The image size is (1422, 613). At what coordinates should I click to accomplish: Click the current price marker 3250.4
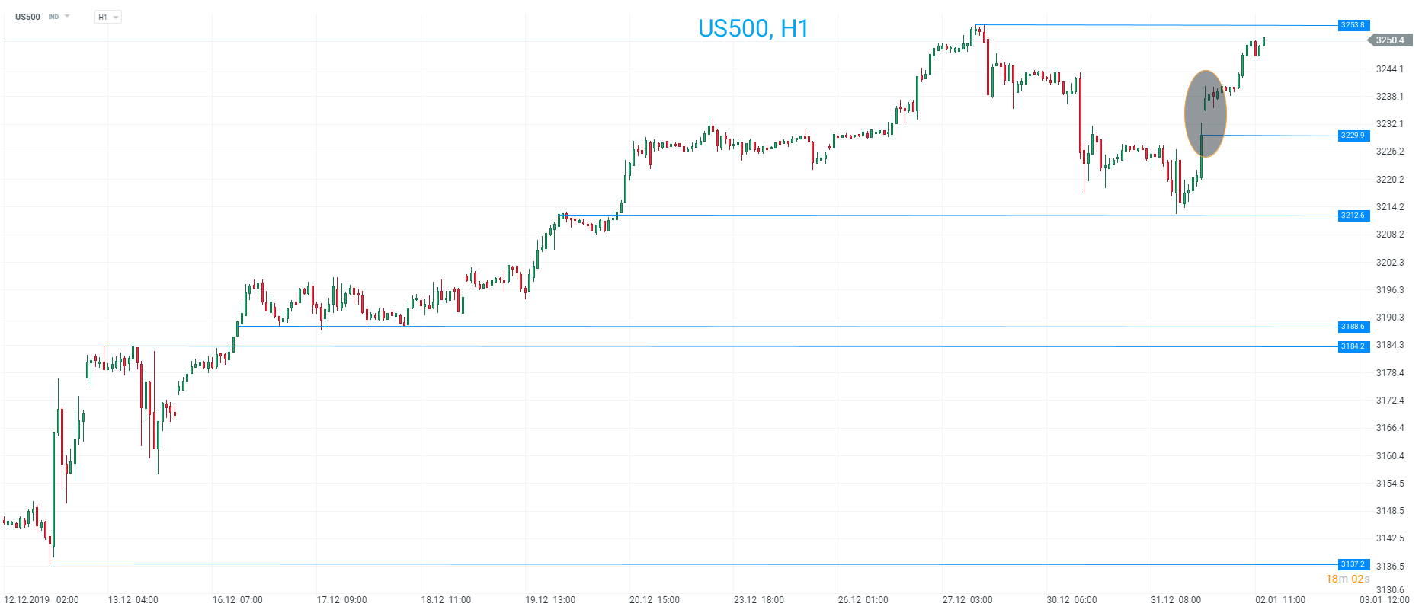(1389, 40)
